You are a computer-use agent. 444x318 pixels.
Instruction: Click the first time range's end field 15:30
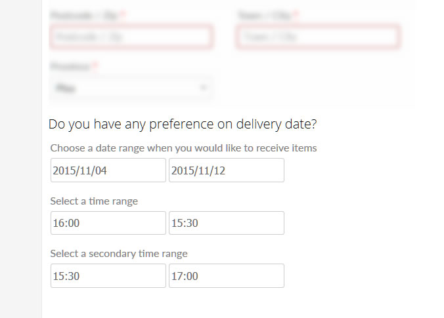(227, 223)
